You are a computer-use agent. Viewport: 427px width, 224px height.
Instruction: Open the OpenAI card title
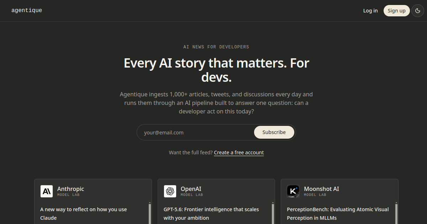pos(191,189)
